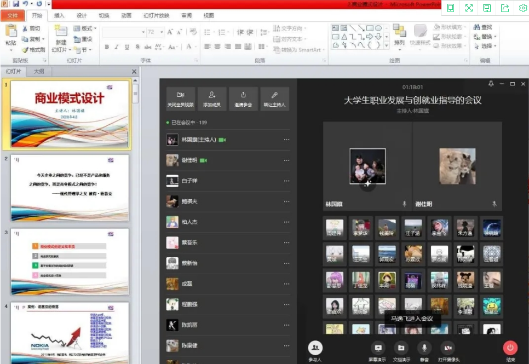529x364 pixels.
Task: Open more options for 白子祥
Action: [286, 181]
